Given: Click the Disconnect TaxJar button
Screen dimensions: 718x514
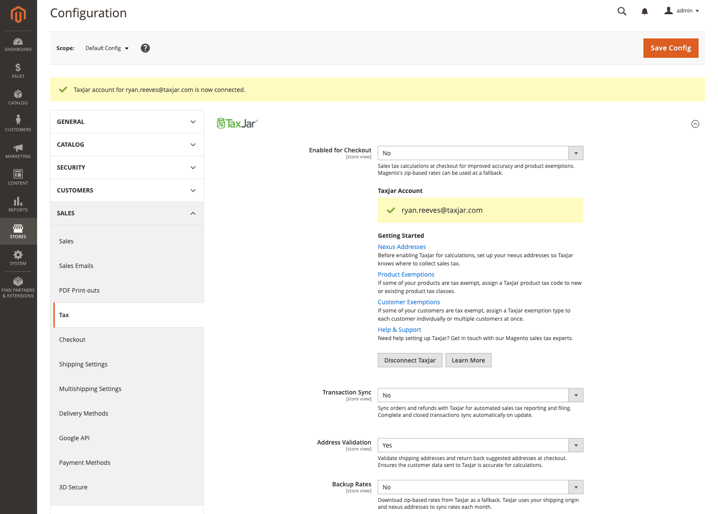Looking at the screenshot, I should (x=410, y=360).
